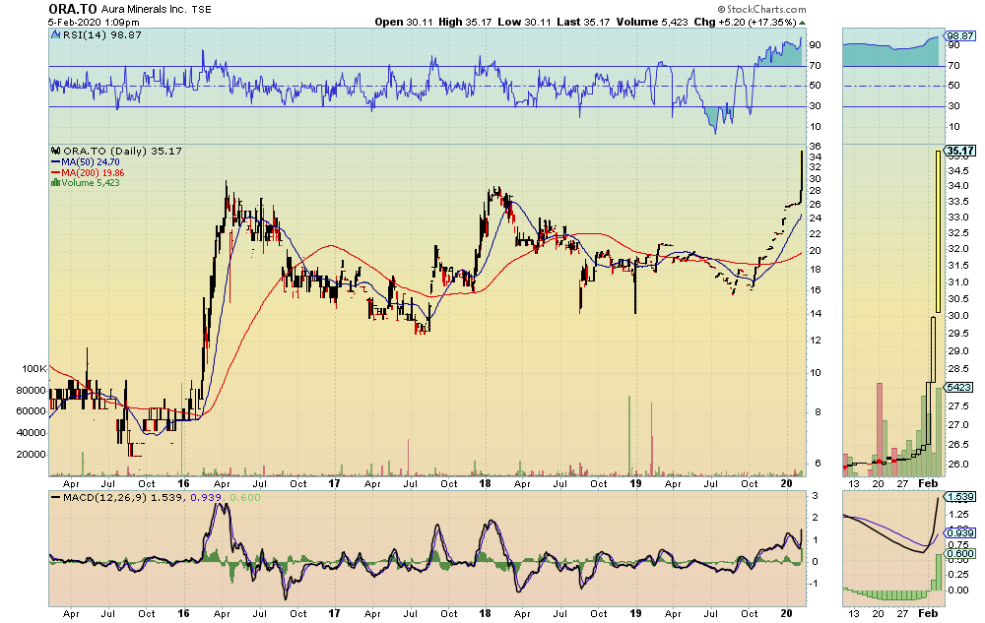Click the ORA.TO ticker symbol heading

72,9
